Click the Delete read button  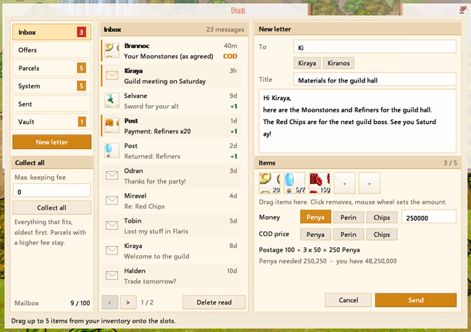tap(214, 302)
